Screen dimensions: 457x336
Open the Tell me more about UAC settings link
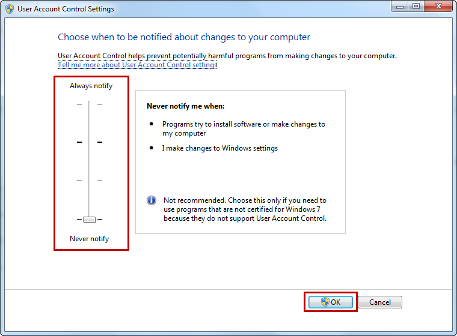(138, 65)
